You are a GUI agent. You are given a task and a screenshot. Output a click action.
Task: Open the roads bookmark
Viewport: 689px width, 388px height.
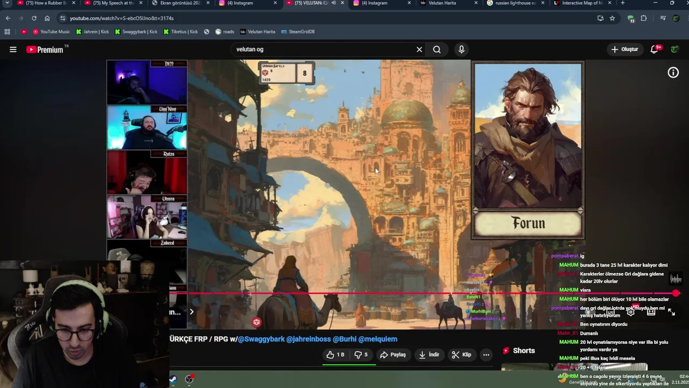pyautogui.click(x=225, y=32)
